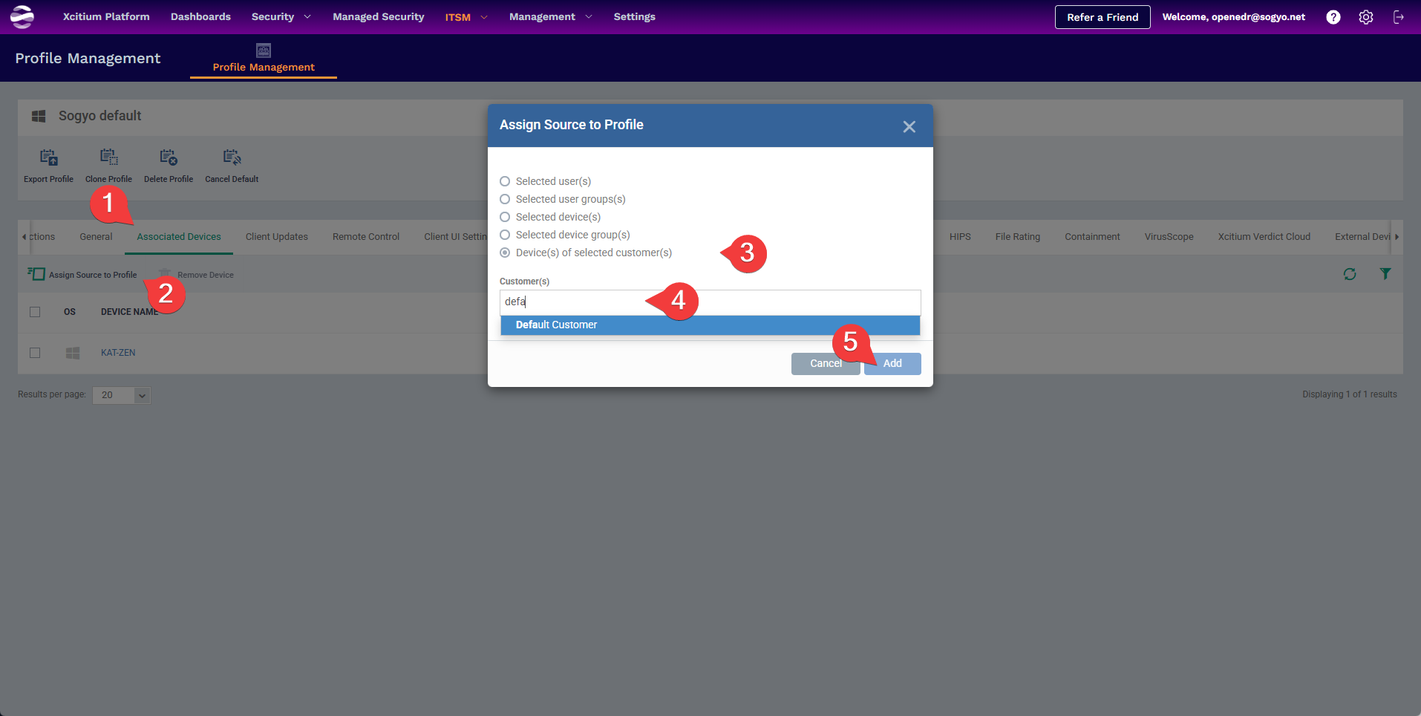
Task: Switch to the Containment tab
Action: click(x=1092, y=237)
